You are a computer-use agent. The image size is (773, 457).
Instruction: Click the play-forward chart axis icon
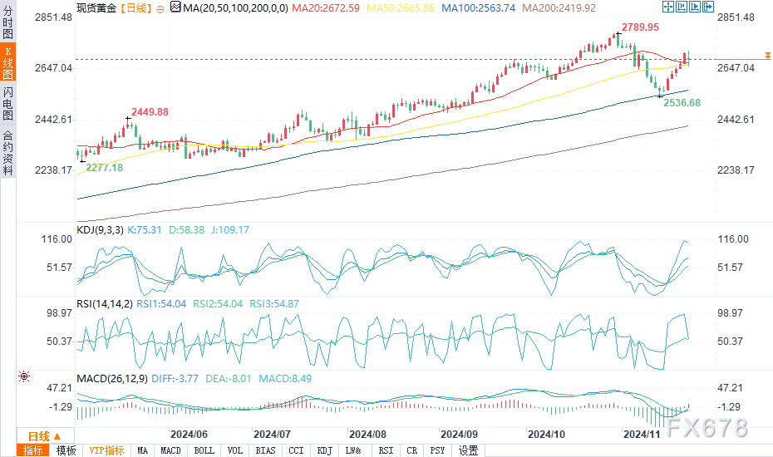coord(695,7)
